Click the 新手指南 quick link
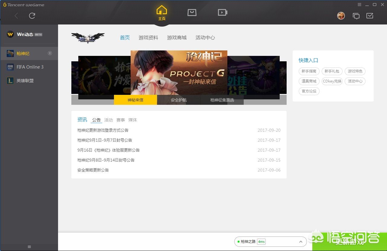This screenshot has height=251, width=387. tap(309, 71)
